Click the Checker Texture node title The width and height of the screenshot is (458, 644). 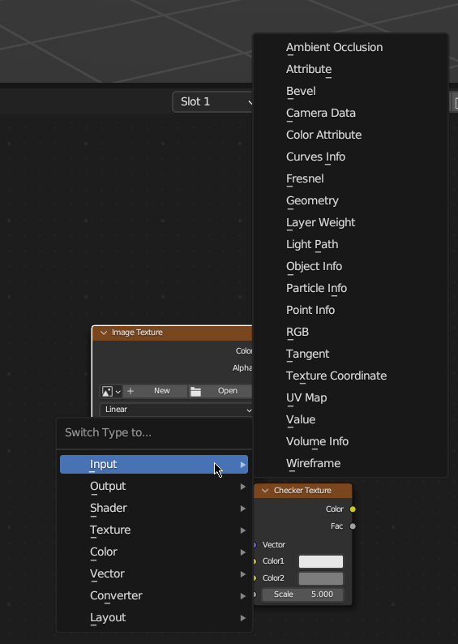[302, 491]
